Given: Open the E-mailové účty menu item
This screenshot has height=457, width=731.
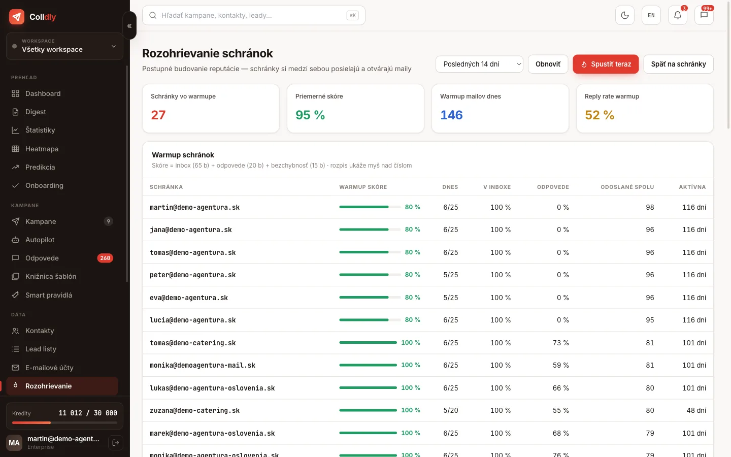Looking at the screenshot, I should [62, 368].
